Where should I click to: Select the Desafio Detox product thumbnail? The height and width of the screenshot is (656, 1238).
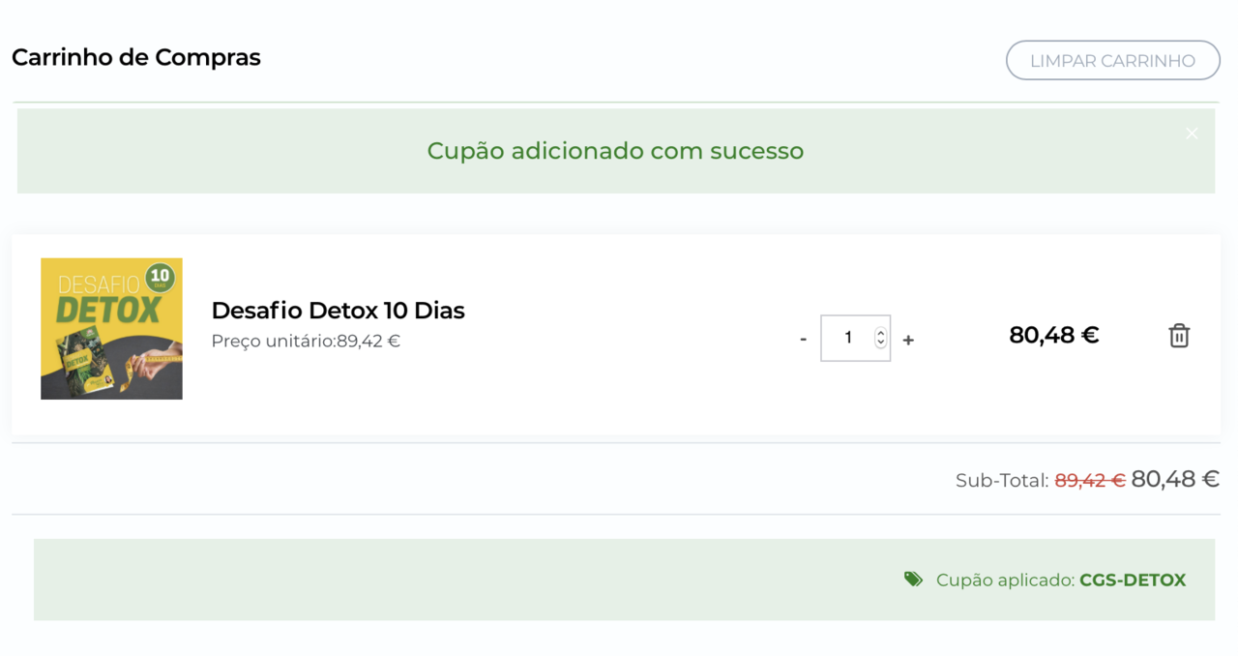click(111, 328)
